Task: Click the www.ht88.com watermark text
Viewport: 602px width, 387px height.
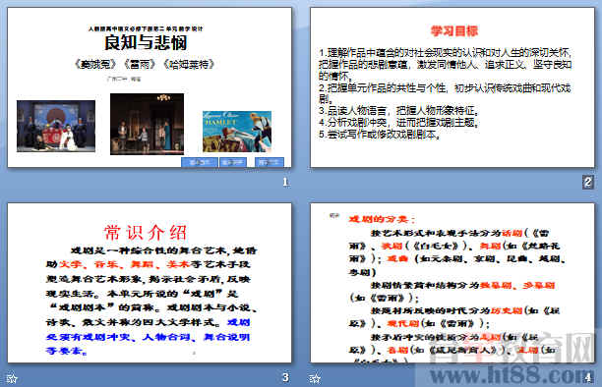Action: click(511, 375)
